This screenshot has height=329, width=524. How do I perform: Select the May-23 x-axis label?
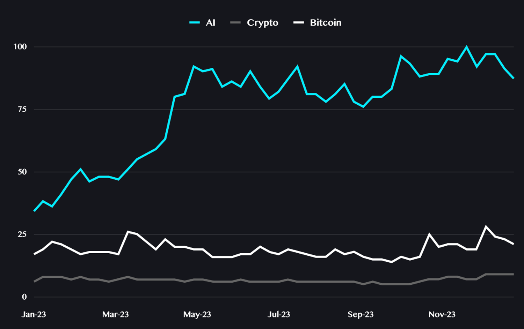197,314
